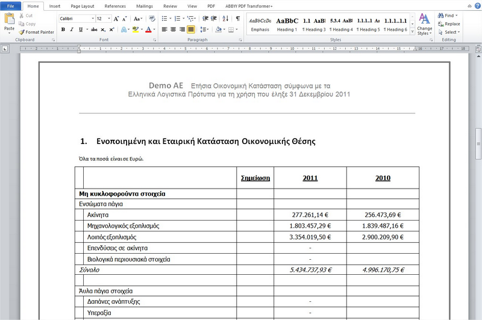482x320 pixels.
Task: Switch to the Page Layout tab
Action: click(x=83, y=6)
